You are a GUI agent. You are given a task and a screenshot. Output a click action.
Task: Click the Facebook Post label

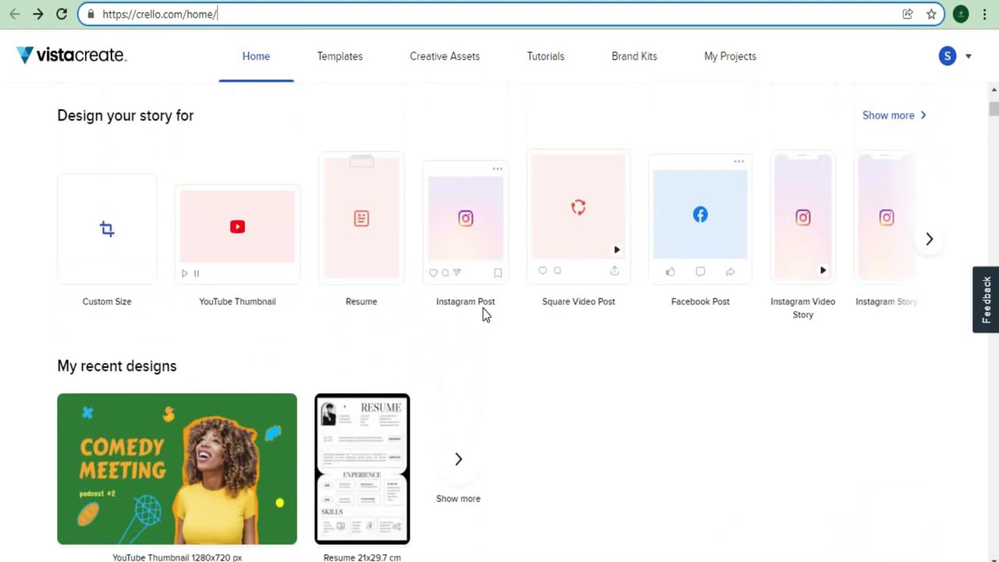point(700,301)
